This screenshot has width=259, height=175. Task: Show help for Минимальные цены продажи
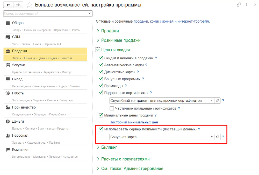point(155,115)
